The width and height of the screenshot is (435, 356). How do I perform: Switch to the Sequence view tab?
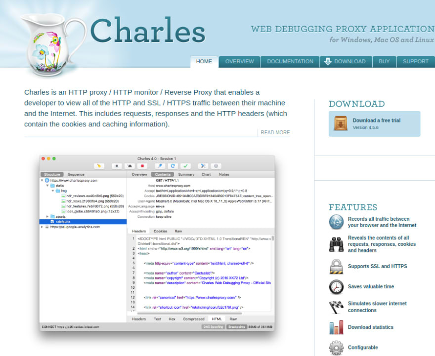tap(76, 174)
